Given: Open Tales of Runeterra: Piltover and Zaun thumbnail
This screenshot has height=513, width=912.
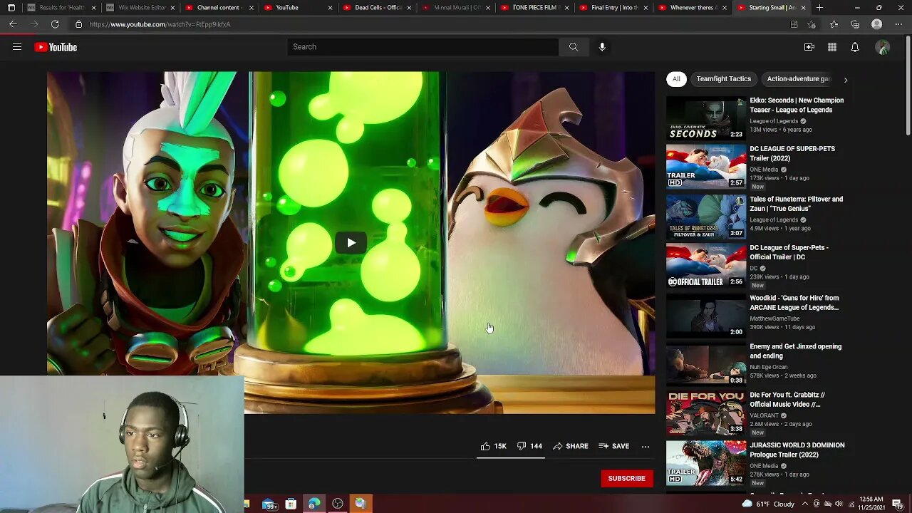Looking at the screenshot, I should [706, 217].
